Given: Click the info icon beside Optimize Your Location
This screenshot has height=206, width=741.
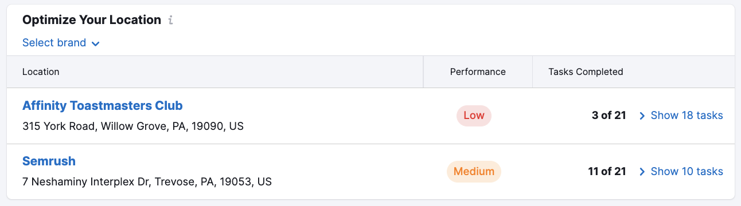Looking at the screenshot, I should (x=170, y=20).
